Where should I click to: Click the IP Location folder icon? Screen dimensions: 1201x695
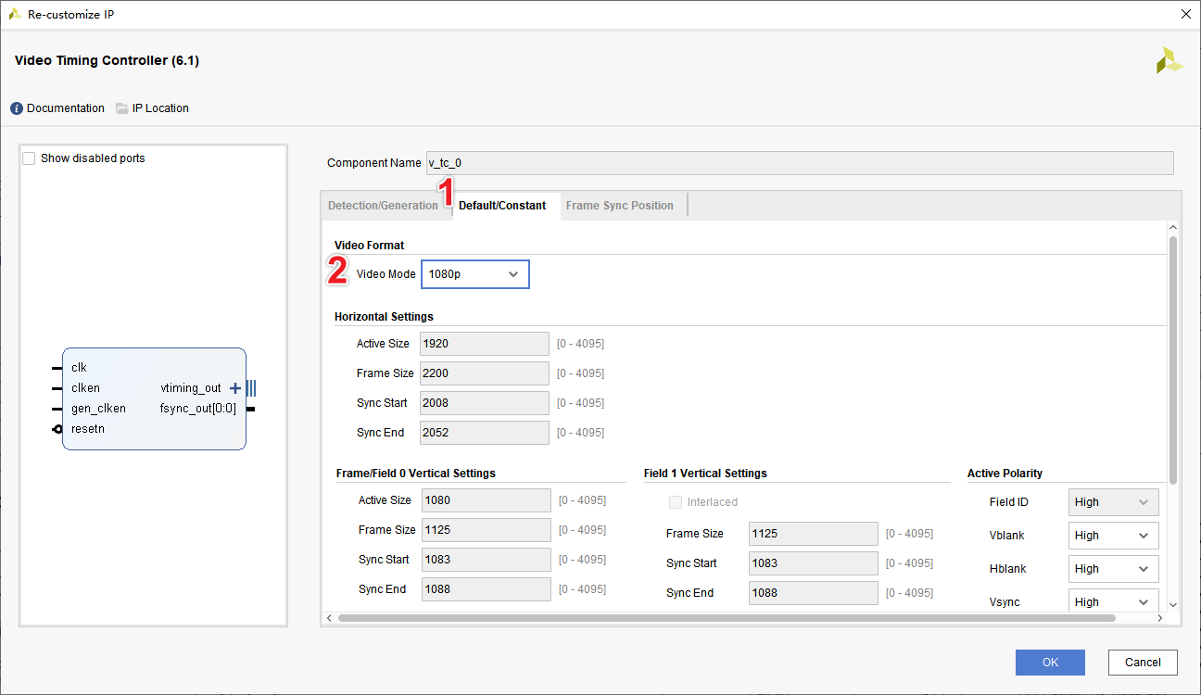(122, 108)
